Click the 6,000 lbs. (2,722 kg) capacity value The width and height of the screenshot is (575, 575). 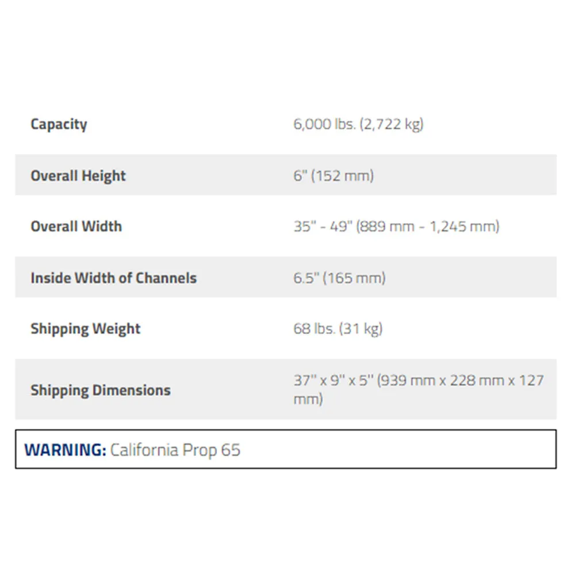pyautogui.click(x=358, y=124)
